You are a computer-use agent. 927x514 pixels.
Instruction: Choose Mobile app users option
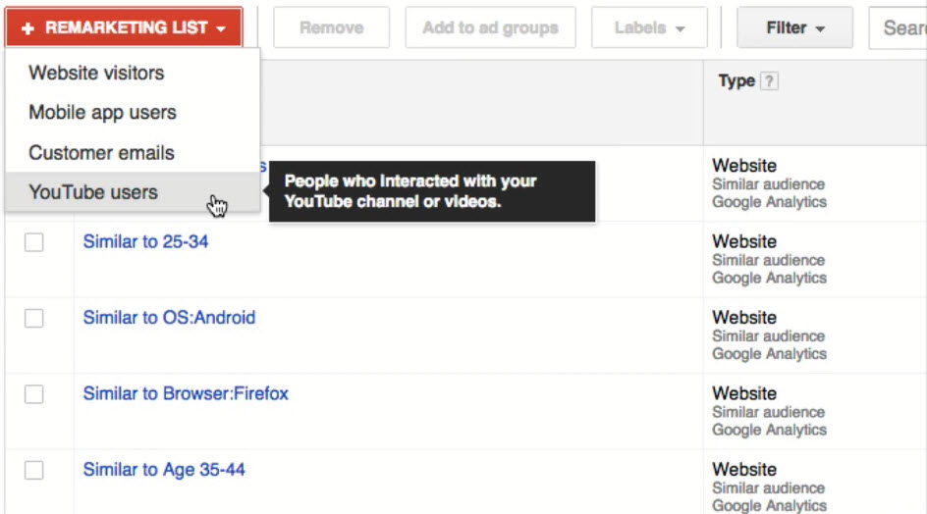[x=102, y=113]
